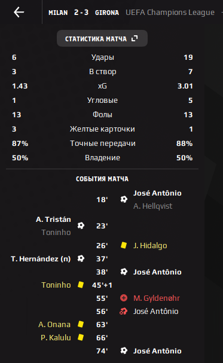
Task: Click the penalty goal icon at 37'
Action: [x=81, y=258]
